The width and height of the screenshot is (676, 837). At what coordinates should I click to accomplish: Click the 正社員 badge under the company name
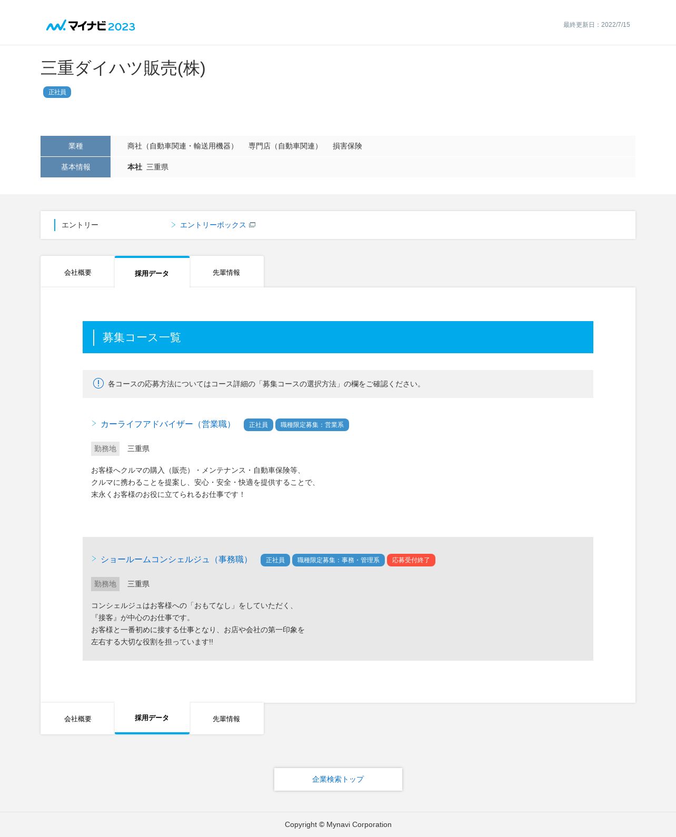[57, 92]
